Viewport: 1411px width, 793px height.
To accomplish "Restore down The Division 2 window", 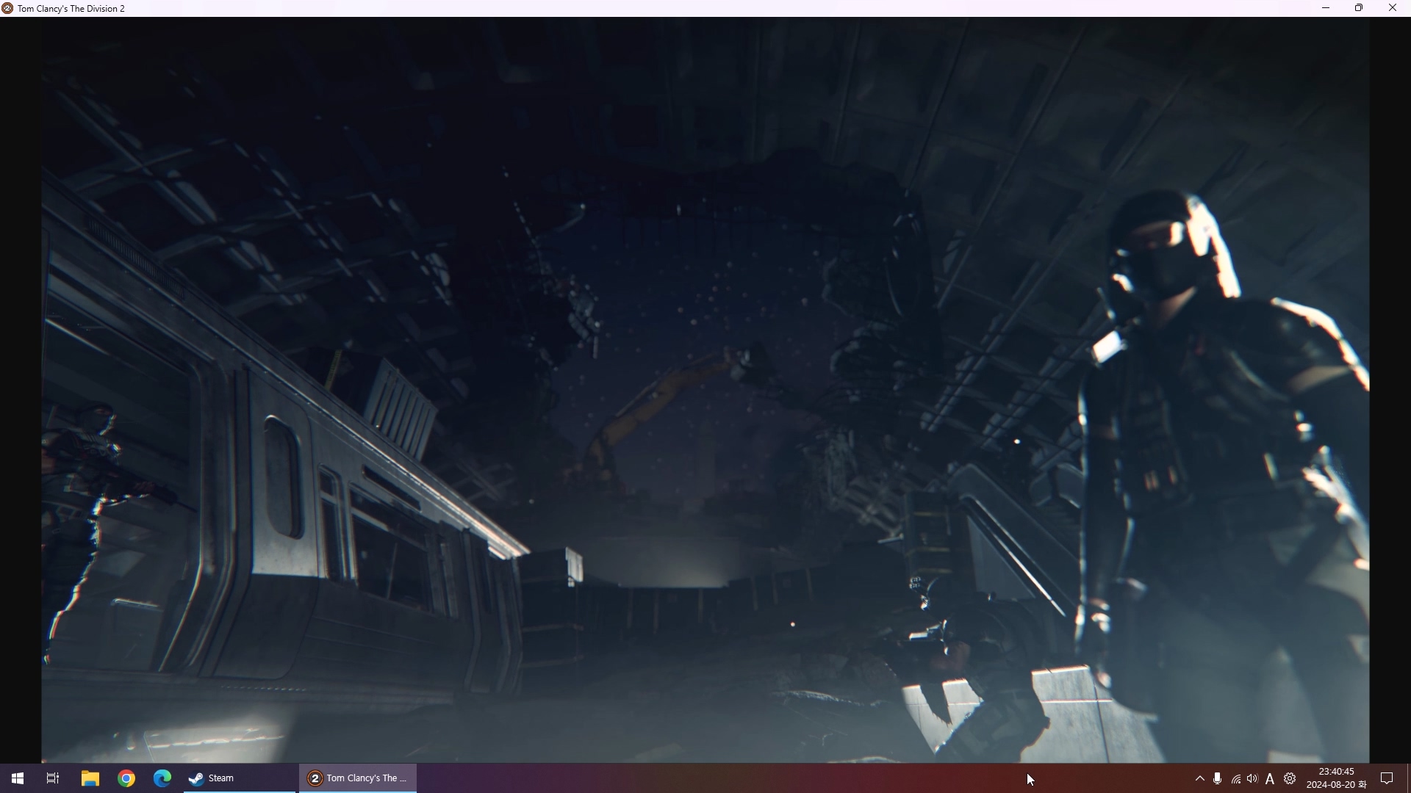I will click(1360, 8).
